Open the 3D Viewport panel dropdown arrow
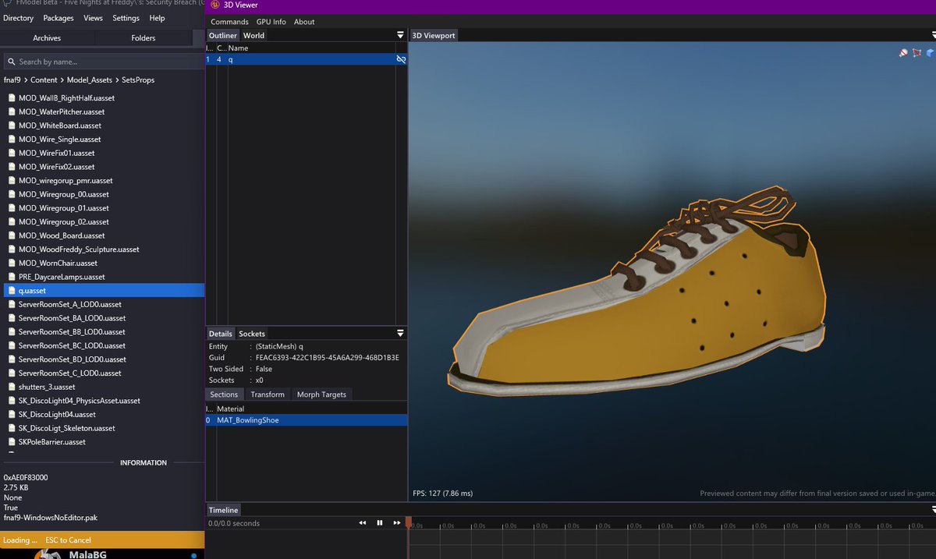This screenshot has width=936, height=559. tap(932, 35)
